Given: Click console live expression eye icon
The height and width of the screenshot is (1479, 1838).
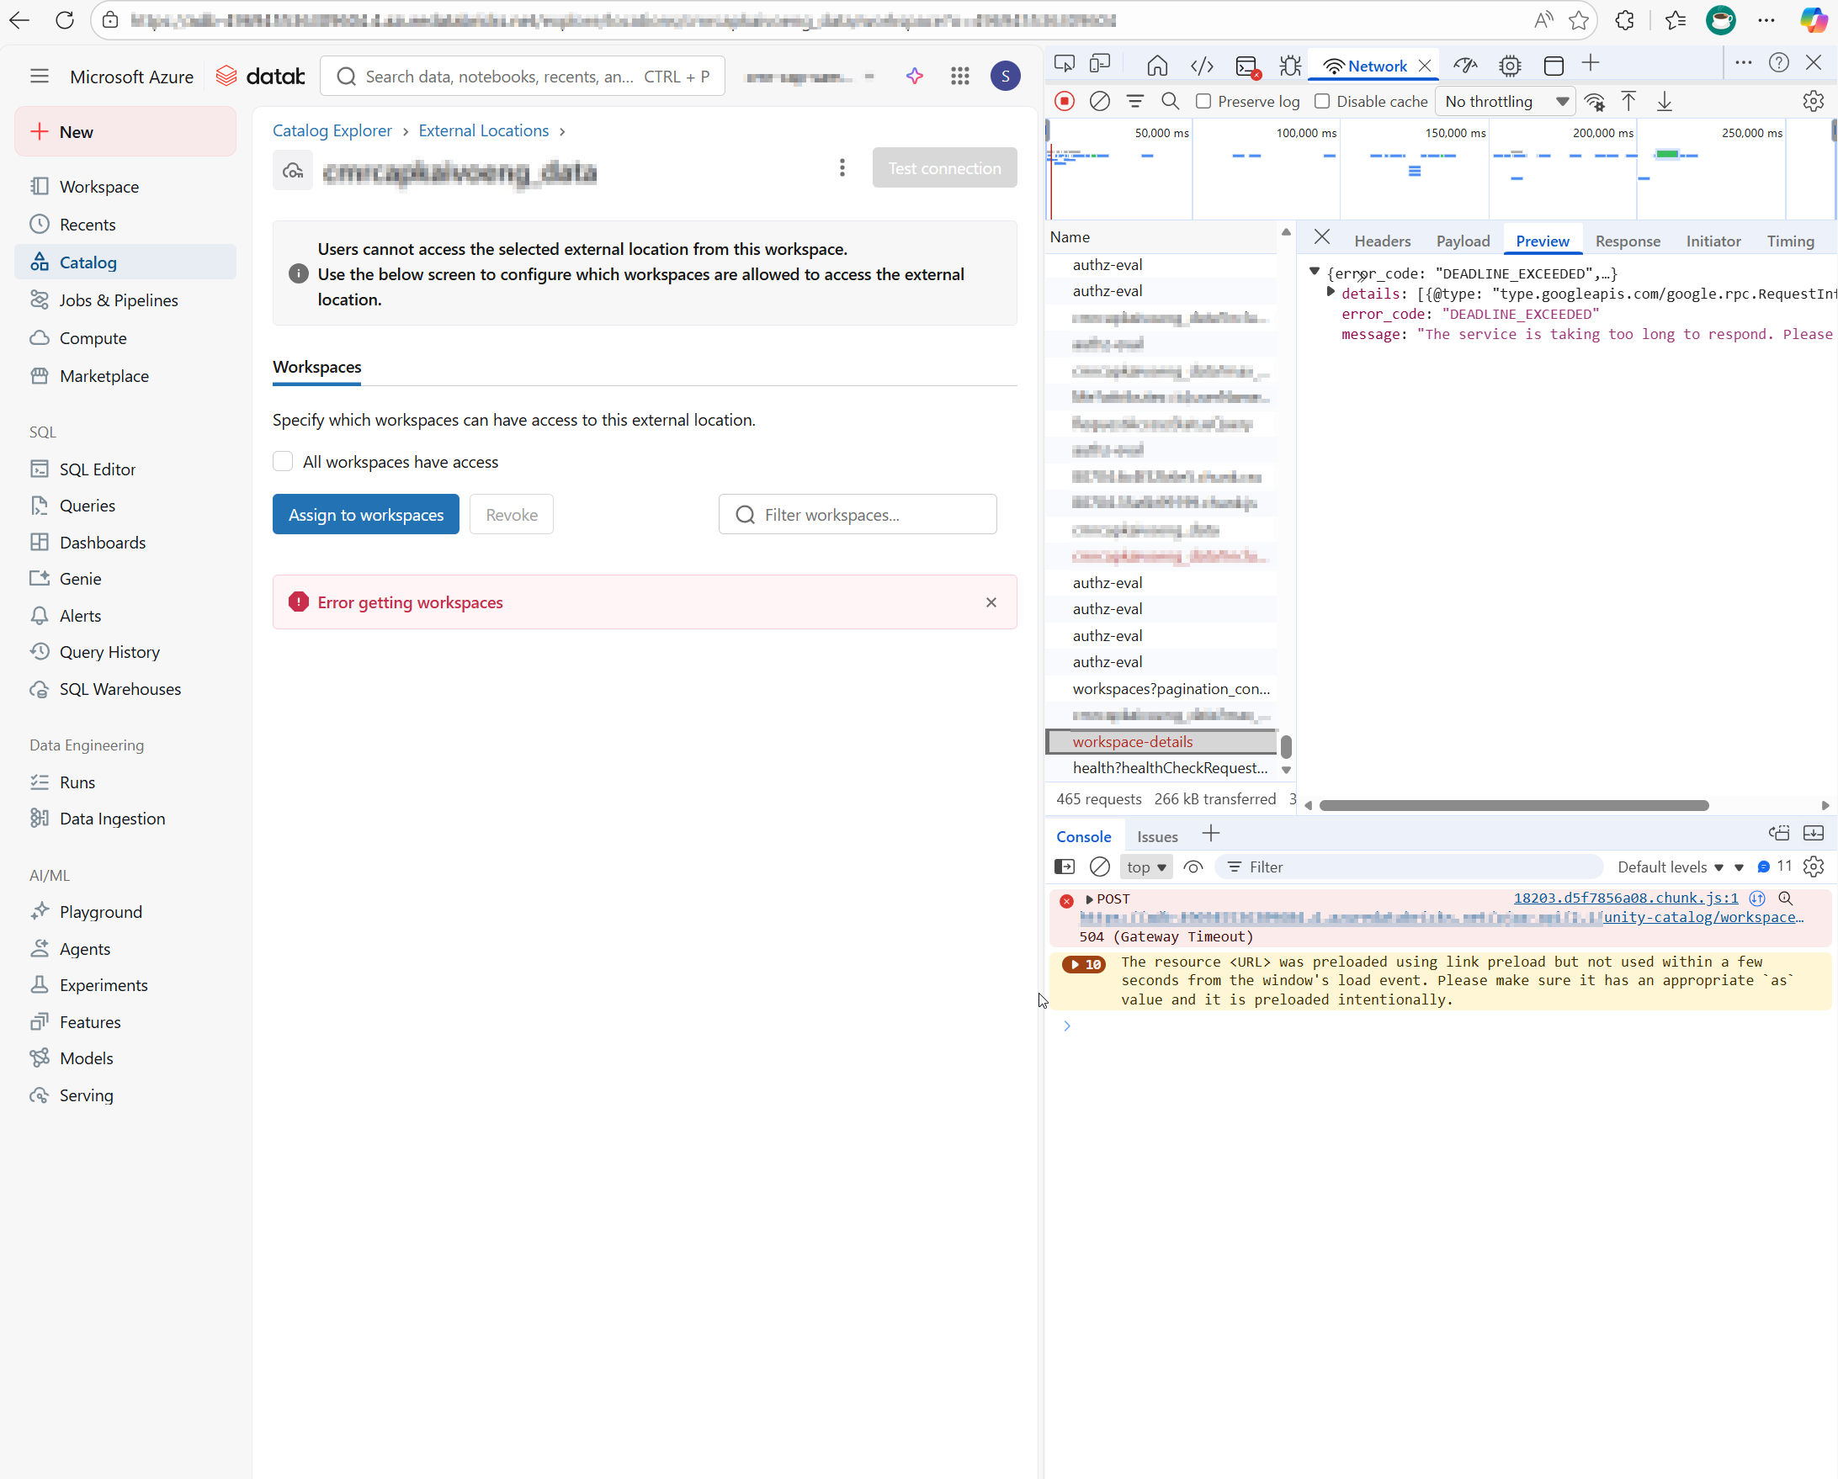Looking at the screenshot, I should 1193,867.
